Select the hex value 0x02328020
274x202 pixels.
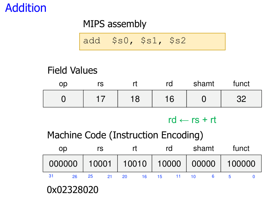click(73, 190)
